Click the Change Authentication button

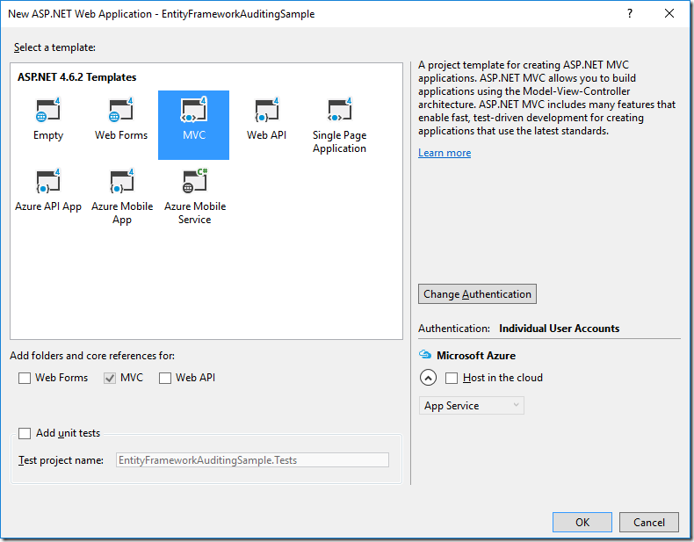point(477,293)
